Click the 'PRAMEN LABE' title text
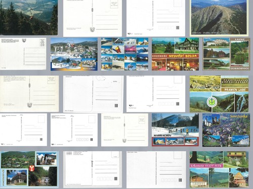This screenshot has height=189, width=253. tap(235, 90)
